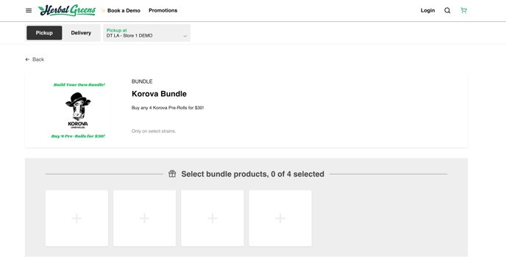Screen dimensions: 506x267
Task: Open Book a Demo page
Action: 124,10
